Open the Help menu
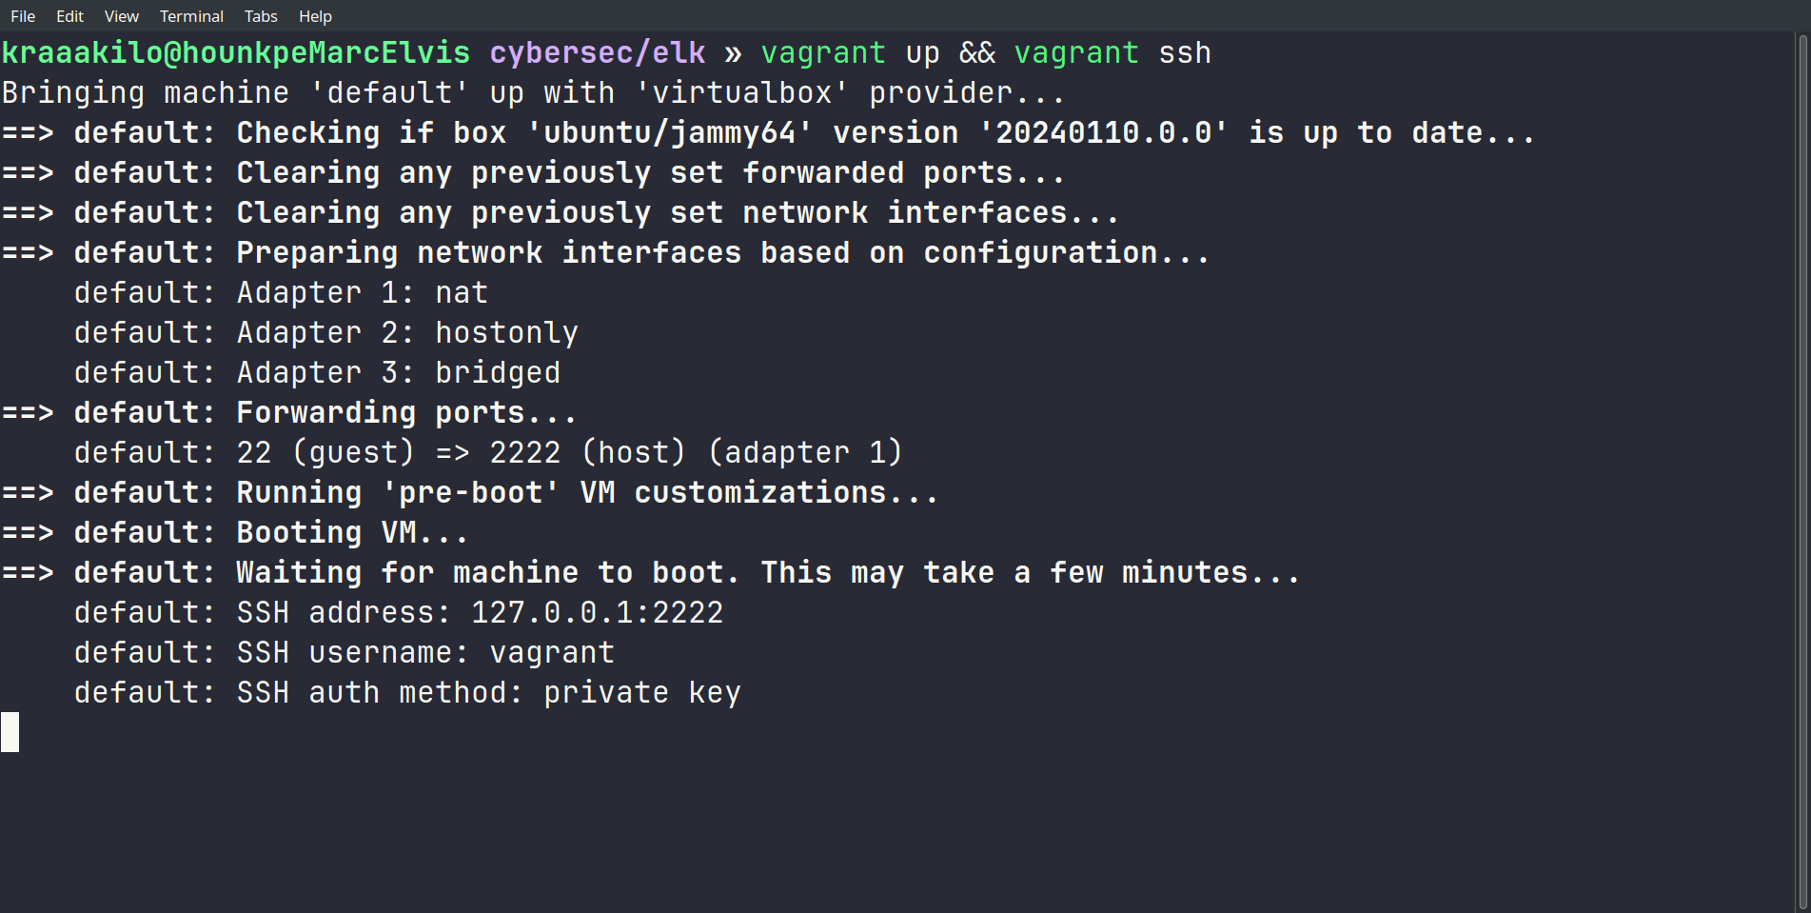 click(x=315, y=16)
